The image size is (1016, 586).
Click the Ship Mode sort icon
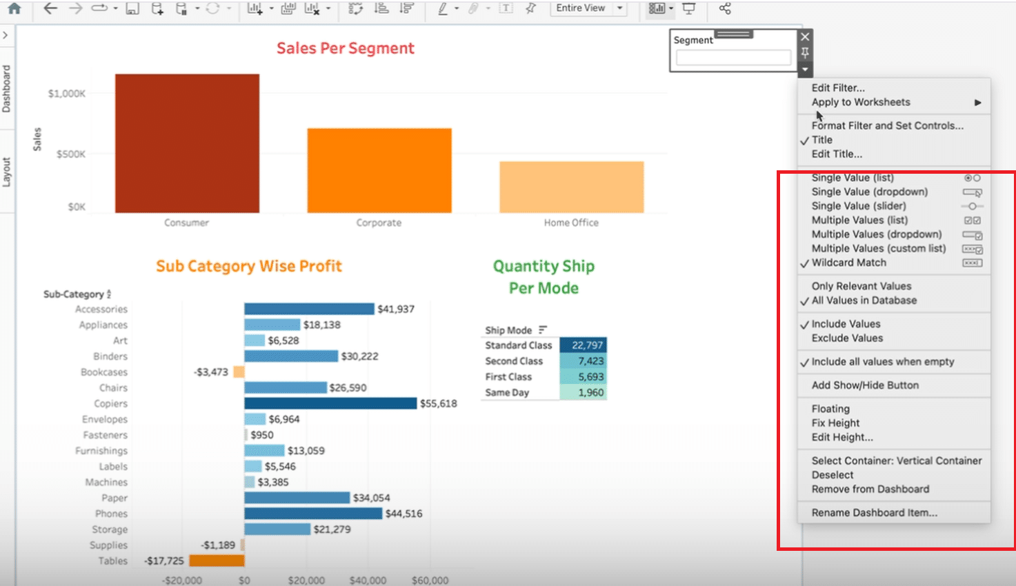click(x=543, y=330)
